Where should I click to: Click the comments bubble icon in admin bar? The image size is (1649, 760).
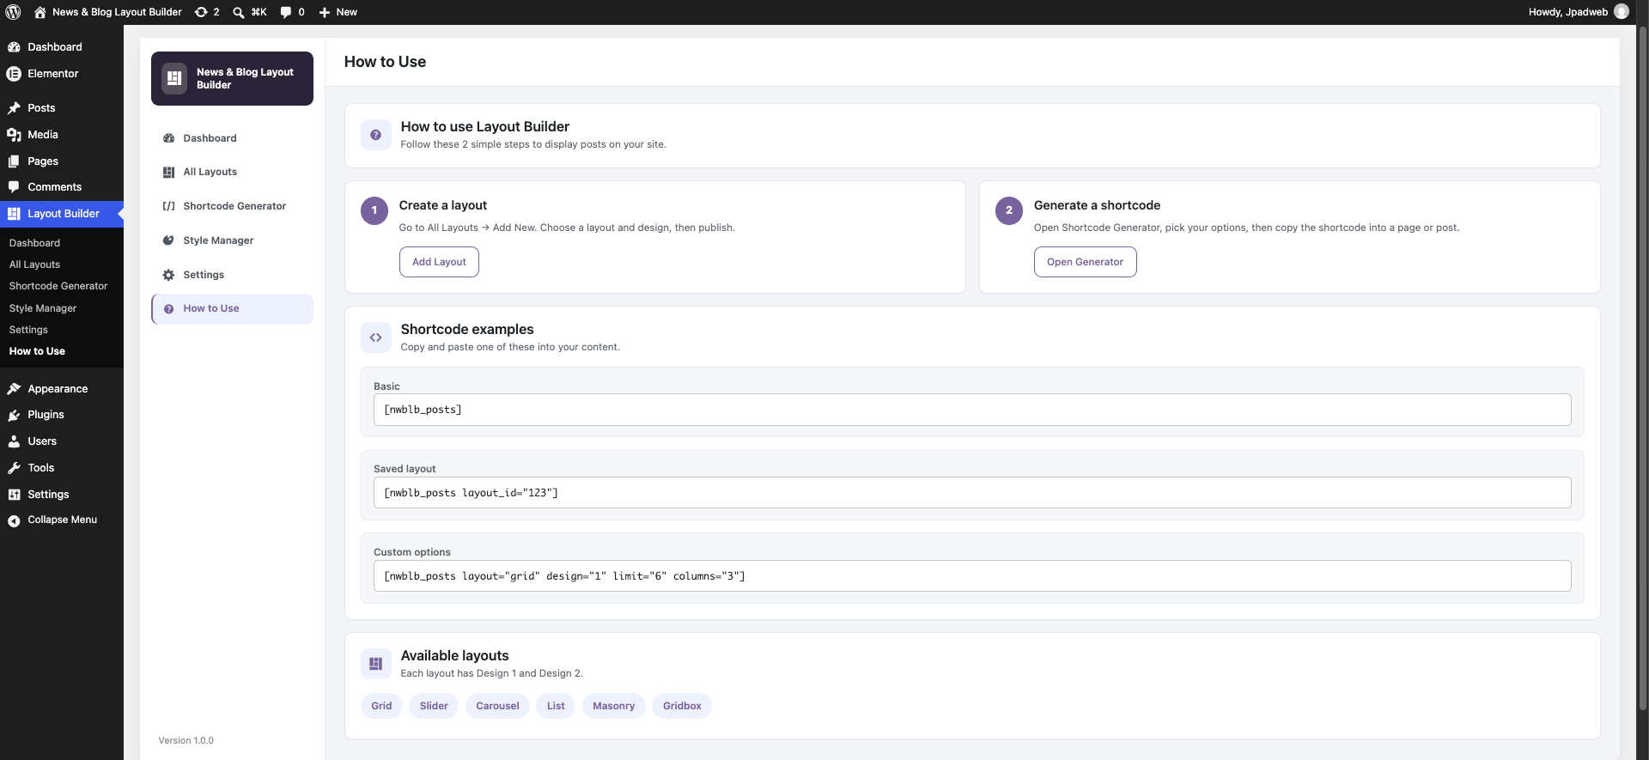pos(286,12)
